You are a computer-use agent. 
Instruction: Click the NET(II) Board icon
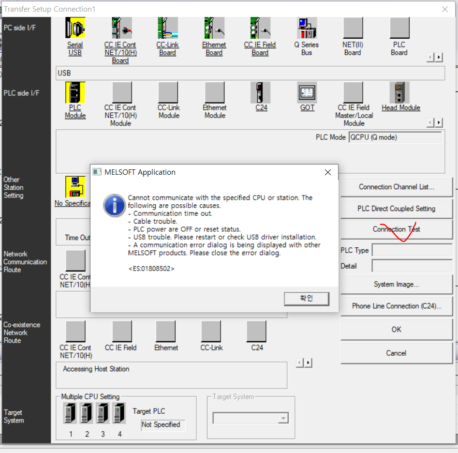pos(353,28)
